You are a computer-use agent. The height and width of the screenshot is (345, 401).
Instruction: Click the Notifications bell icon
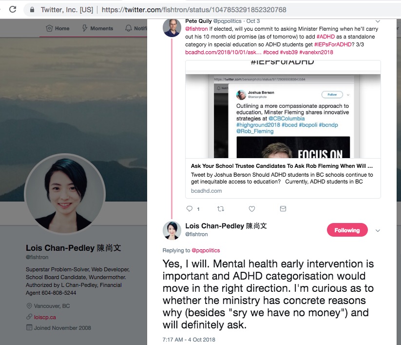point(128,28)
